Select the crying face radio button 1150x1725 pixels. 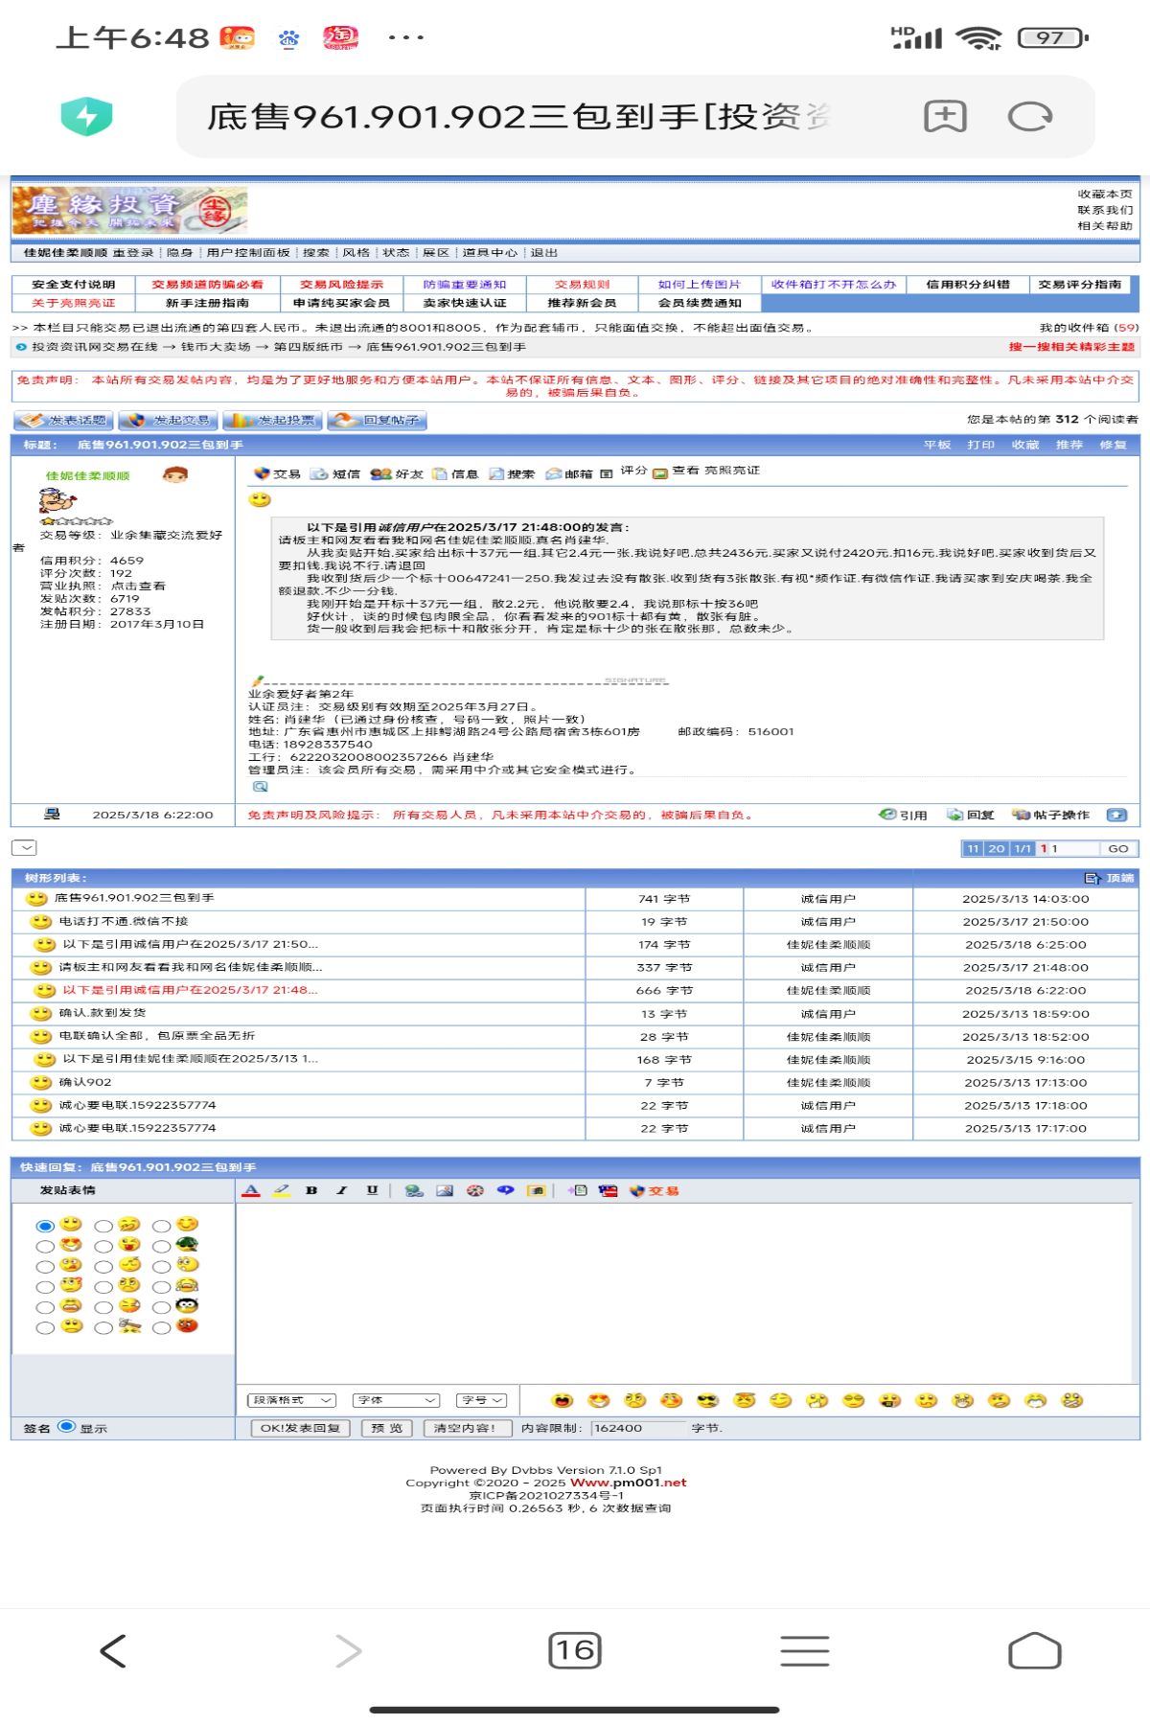pyautogui.click(x=162, y=1287)
